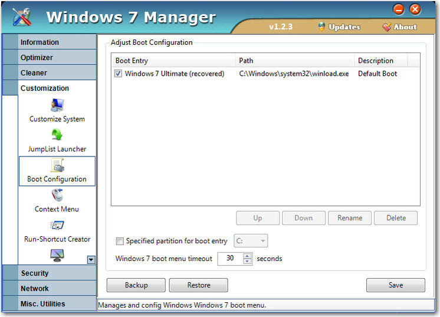
Task: Expand more Customization tools with down arrow
Action: pos(91,260)
